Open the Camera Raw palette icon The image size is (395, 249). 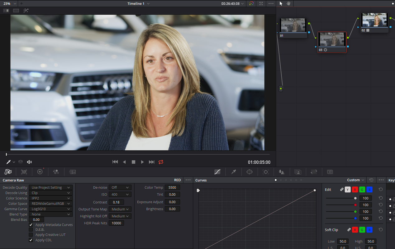coord(8,172)
